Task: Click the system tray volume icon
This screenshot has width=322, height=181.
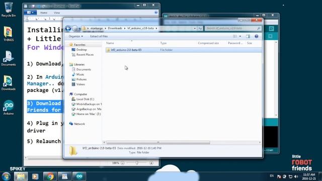Action: coord(296,176)
